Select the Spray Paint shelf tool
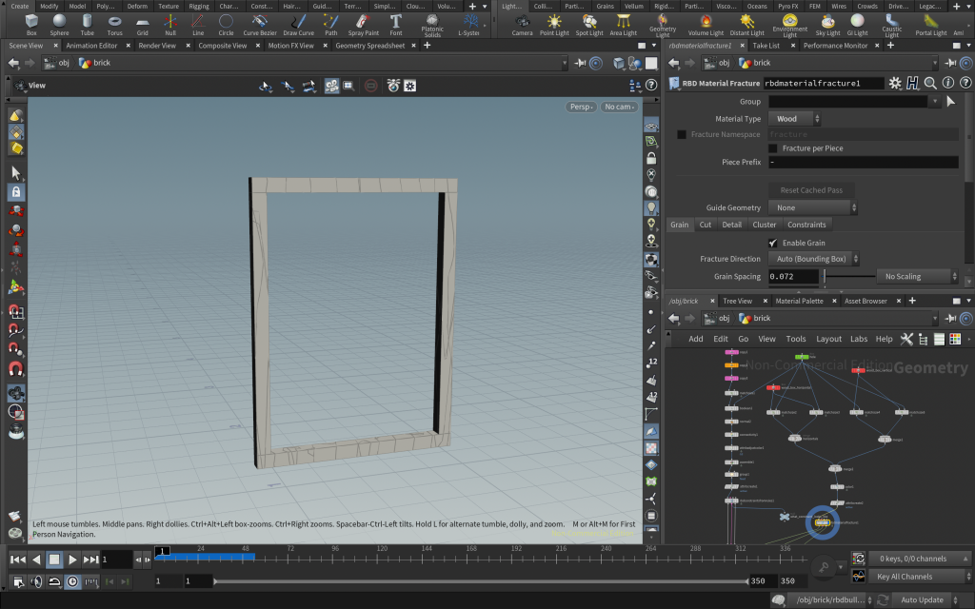 coord(363,25)
